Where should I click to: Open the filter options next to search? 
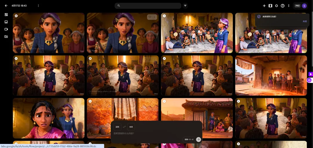185,5
